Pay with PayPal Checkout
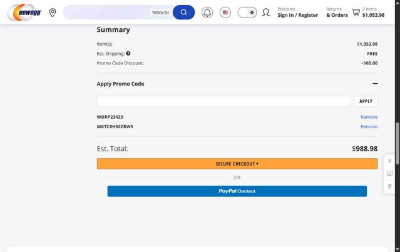The image size is (400, 252). coord(237,191)
